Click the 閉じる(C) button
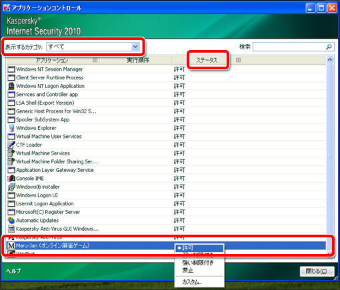Viewport: 340px width, 290px height. [x=317, y=271]
